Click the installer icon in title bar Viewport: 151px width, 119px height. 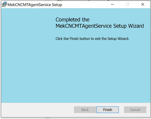pos(4,5)
